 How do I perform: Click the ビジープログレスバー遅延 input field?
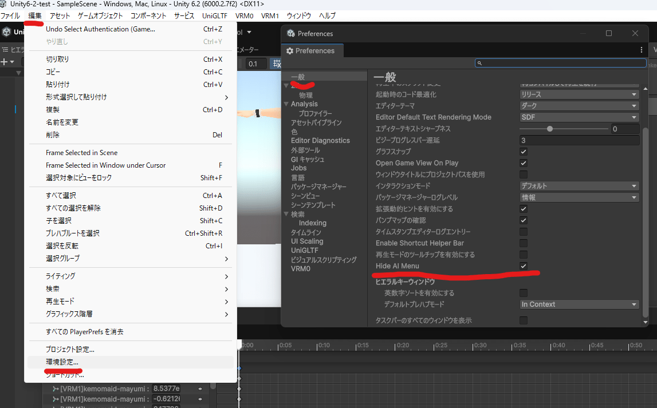click(579, 140)
